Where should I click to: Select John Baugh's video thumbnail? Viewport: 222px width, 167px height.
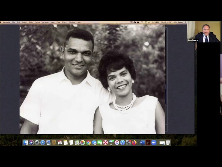coord(204,32)
